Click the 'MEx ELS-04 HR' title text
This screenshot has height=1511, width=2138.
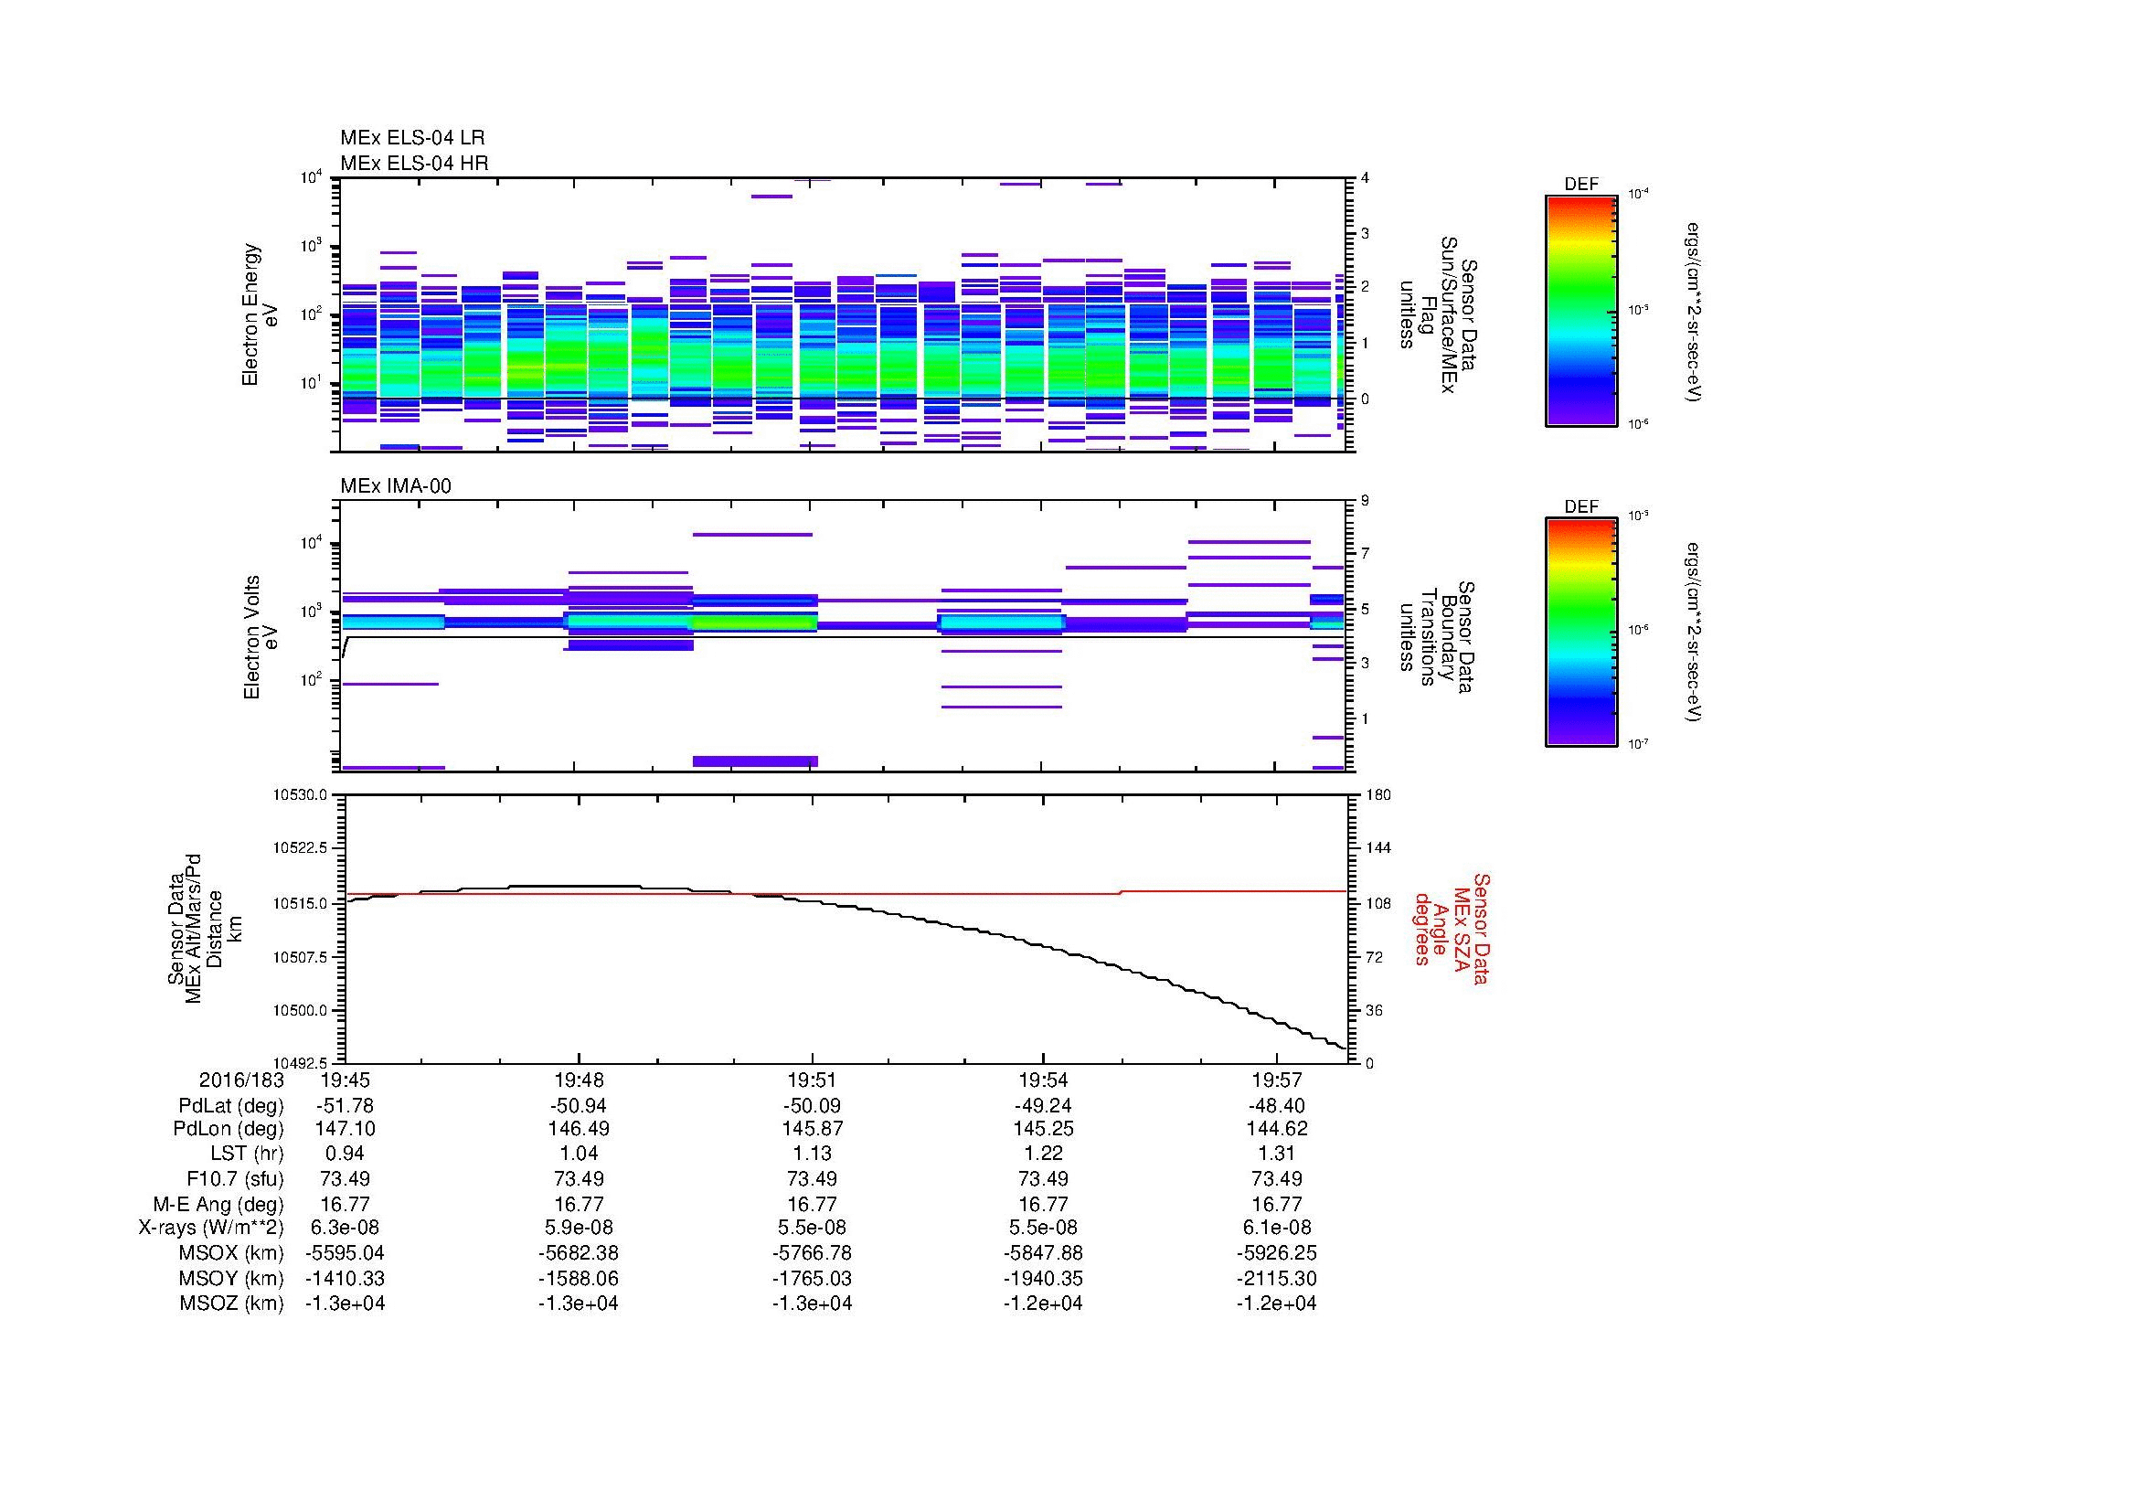(x=414, y=163)
